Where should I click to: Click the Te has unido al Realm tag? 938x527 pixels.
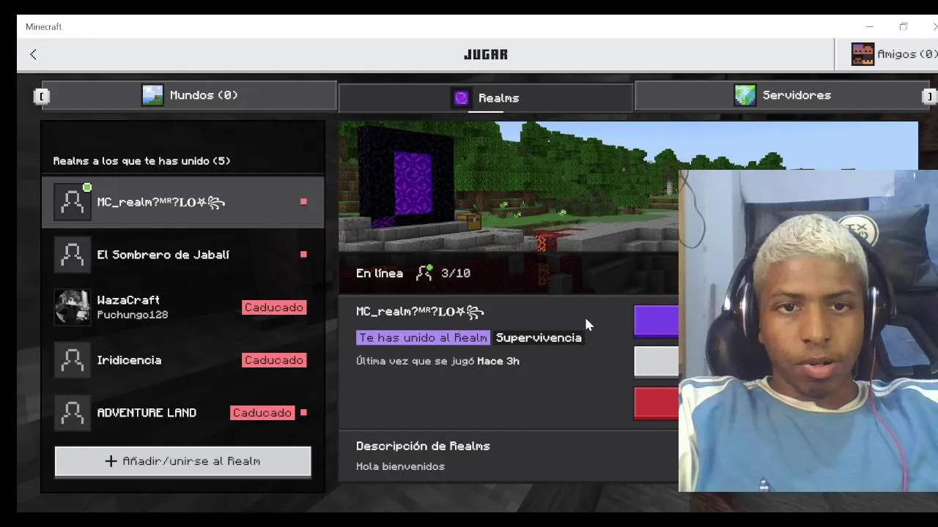pyautogui.click(x=423, y=337)
